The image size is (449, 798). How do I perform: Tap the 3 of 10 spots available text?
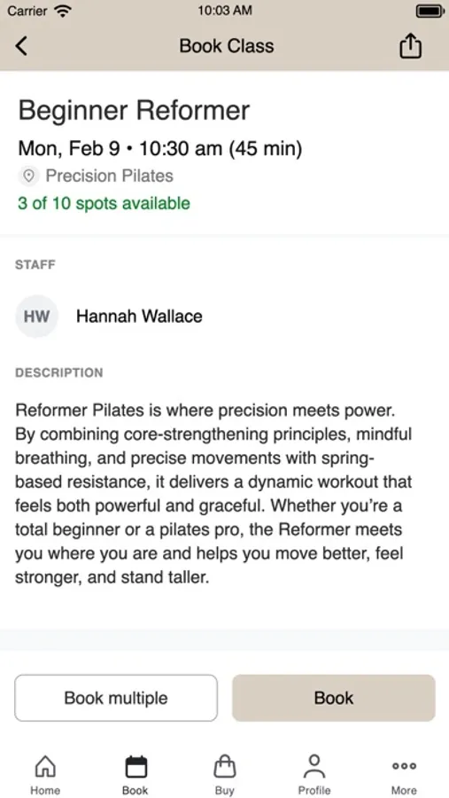[105, 204]
